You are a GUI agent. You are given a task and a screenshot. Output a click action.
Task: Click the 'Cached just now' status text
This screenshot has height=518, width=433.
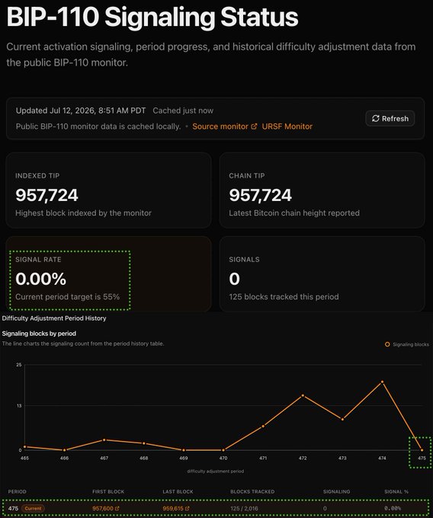coord(183,110)
